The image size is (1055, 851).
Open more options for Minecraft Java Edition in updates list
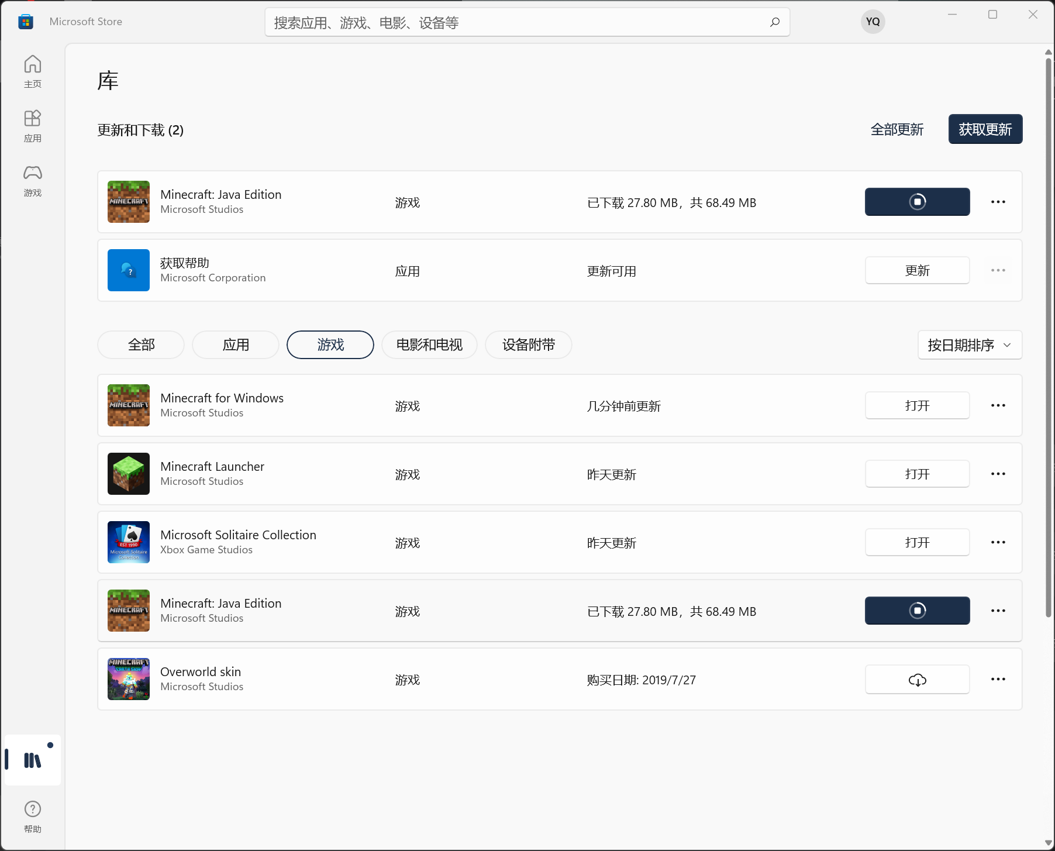coord(998,202)
